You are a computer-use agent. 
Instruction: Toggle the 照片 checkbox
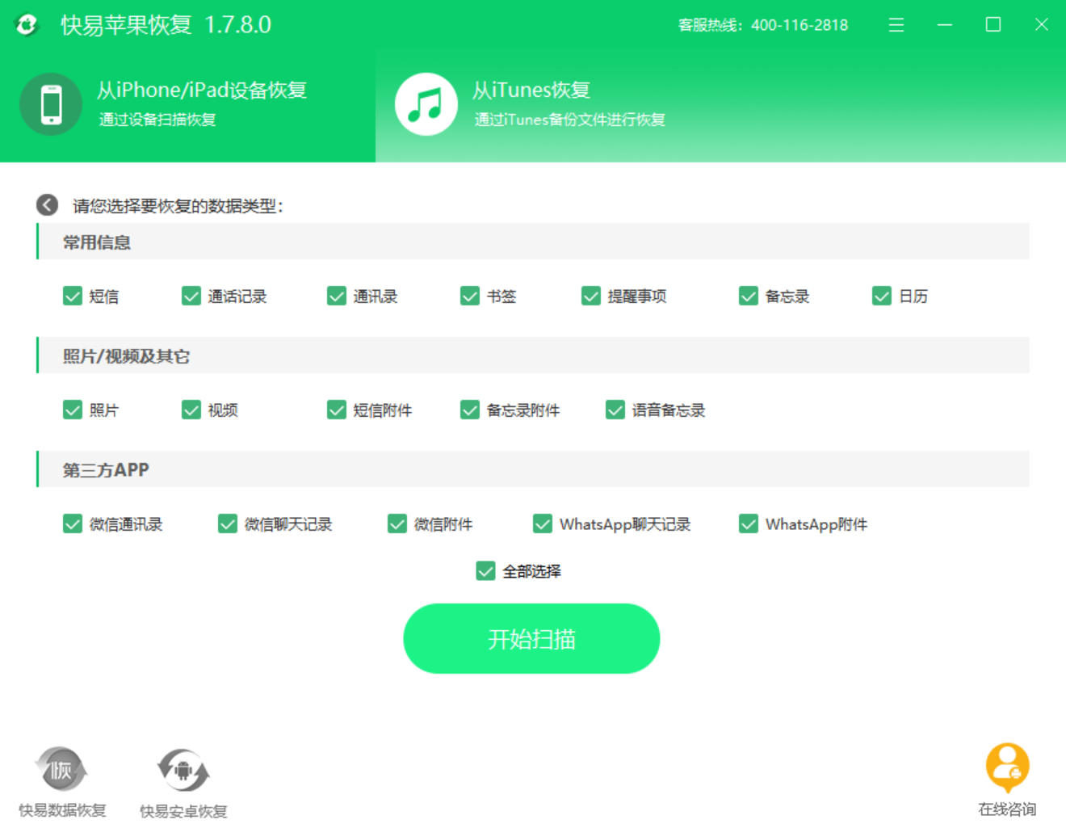(x=72, y=410)
